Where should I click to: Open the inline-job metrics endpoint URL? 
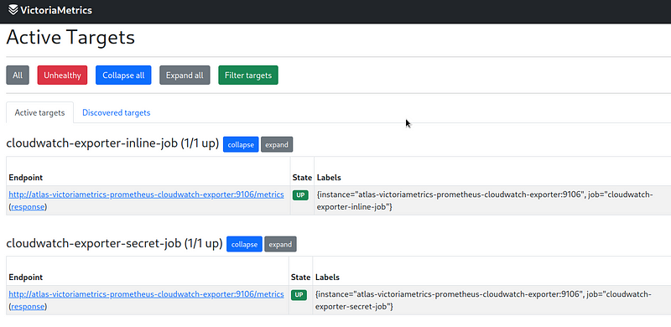[146, 195]
